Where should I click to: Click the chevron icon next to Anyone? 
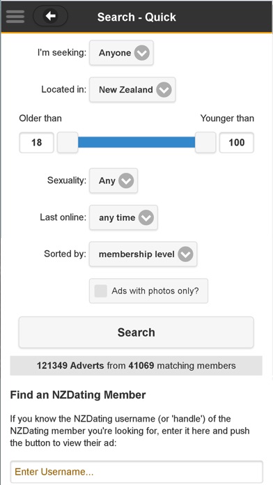tap(142, 53)
